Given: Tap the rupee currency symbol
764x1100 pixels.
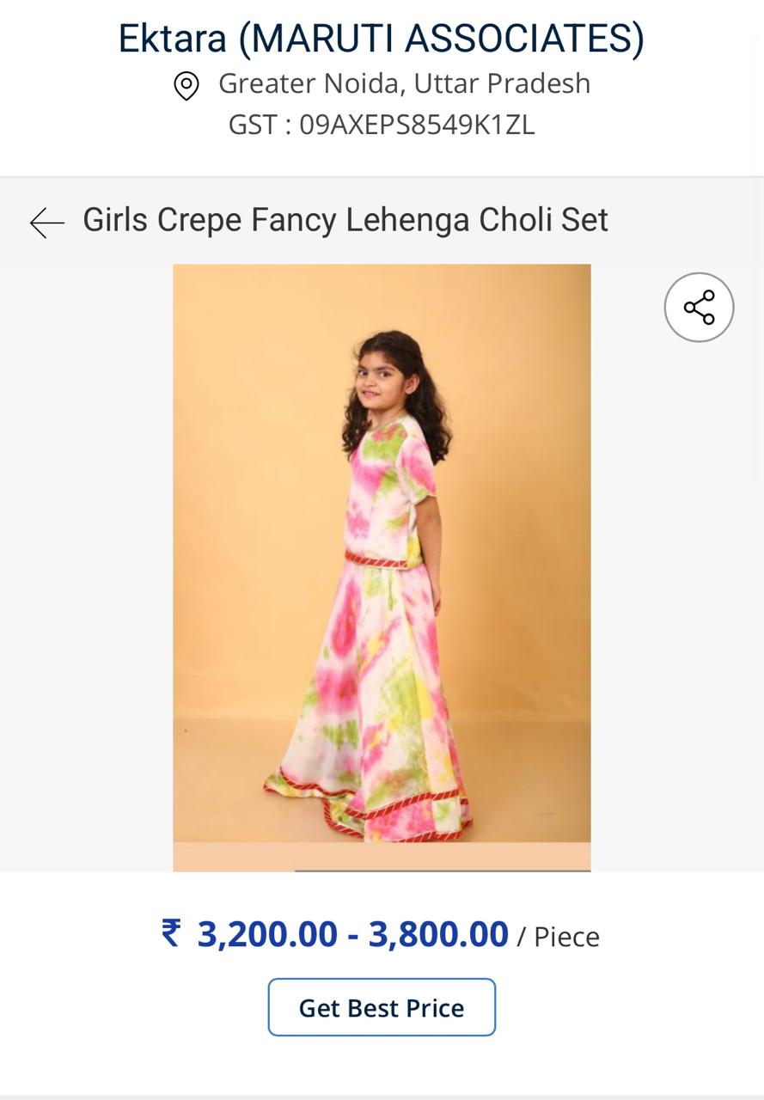Looking at the screenshot, I should point(172,932).
